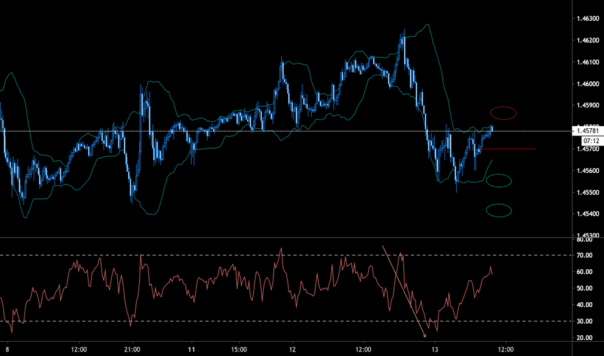Image resolution: width=604 pixels, height=356 pixels.
Task: Click the 1.45900 price axis label
Action: click(x=588, y=106)
